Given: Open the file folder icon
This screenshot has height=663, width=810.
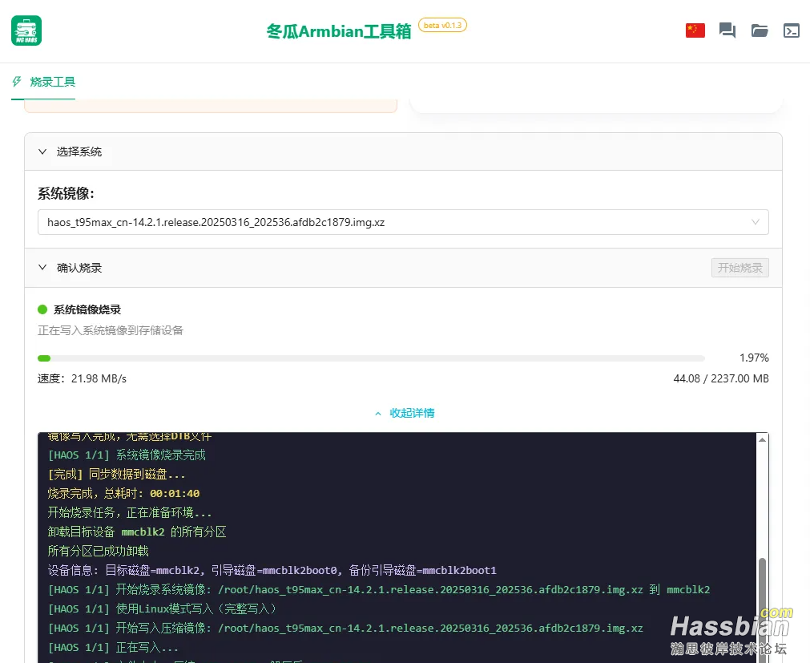Looking at the screenshot, I should click(759, 30).
